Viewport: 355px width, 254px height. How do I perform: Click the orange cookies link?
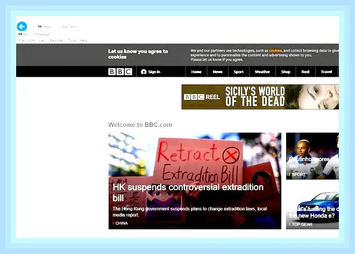pos(275,50)
